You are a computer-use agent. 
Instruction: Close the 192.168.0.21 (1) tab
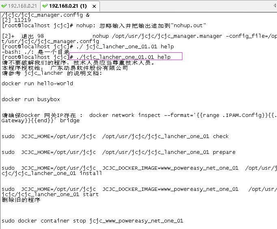(94, 6)
